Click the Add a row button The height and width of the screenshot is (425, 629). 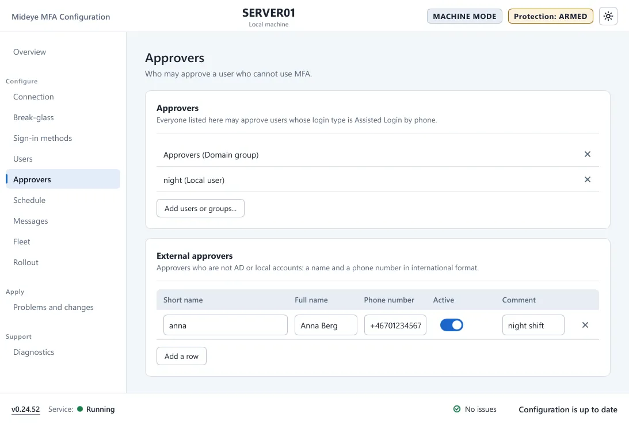(181, 356)
